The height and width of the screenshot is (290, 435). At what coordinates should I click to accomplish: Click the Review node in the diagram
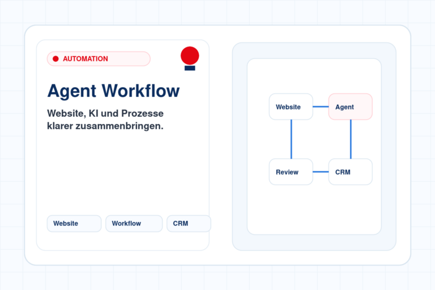[x=291, y=172]
